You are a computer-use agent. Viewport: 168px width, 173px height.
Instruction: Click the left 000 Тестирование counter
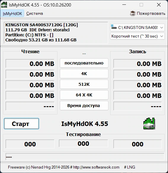pos(30,144)
